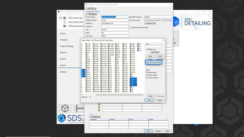Image resolution: width=244 pixels, height=137 pixels.
Task: Select sheet w25 in the sheet list
Action: click(125, 44)
